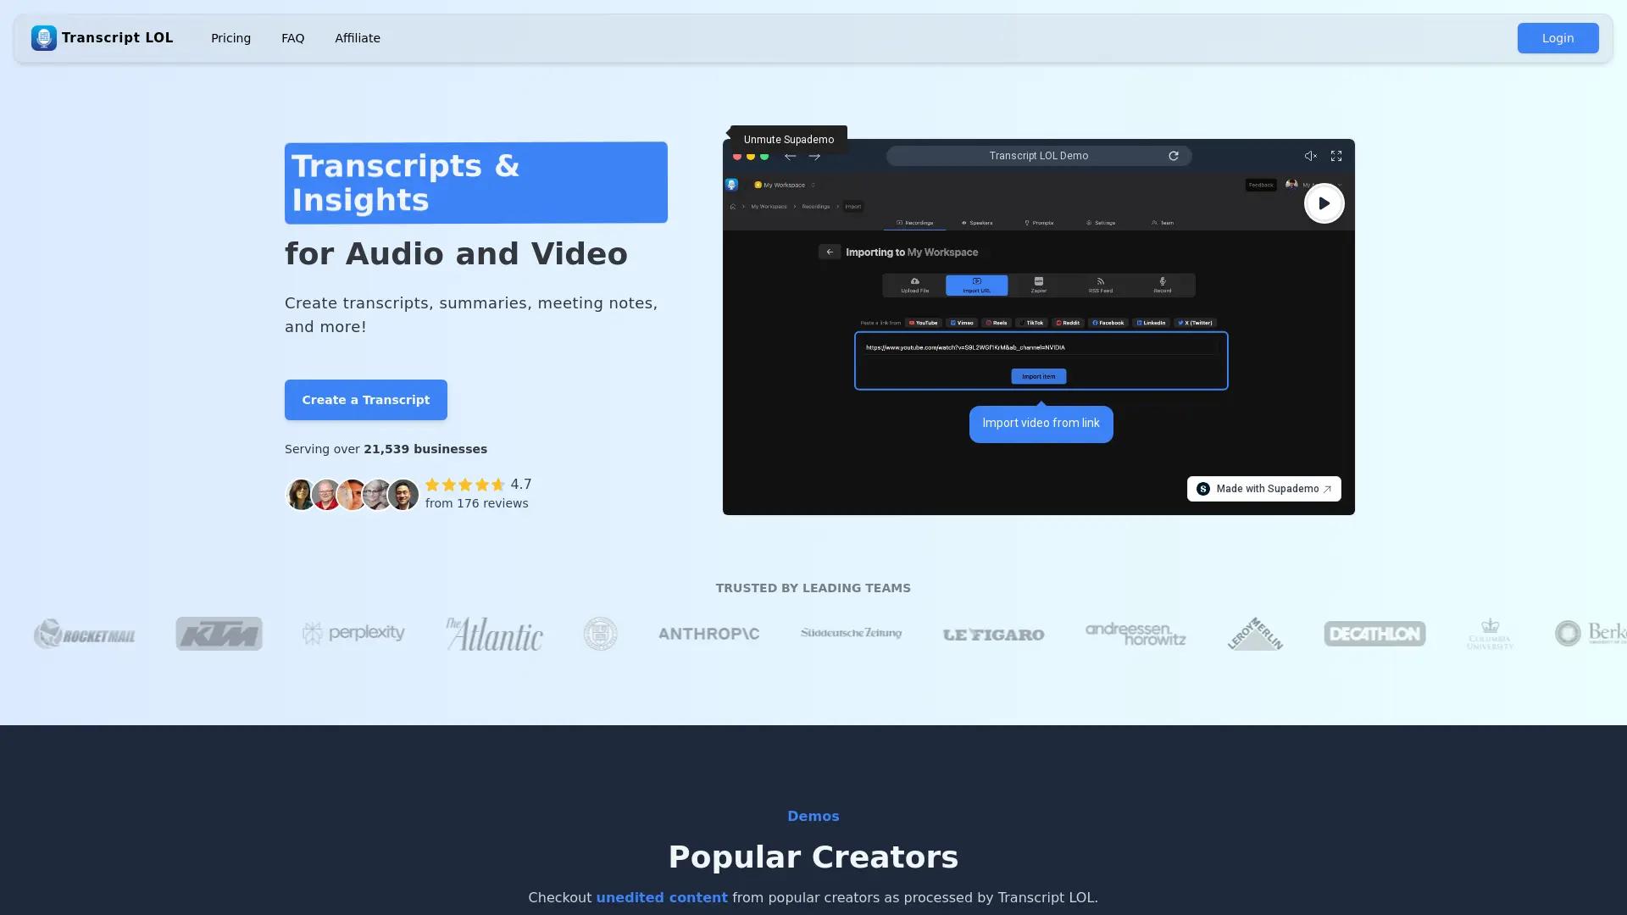The height and width of the screenshot is (915, 1627).
Task: Click the Transcript LOL brand name
Action: (x=118, y=38)
